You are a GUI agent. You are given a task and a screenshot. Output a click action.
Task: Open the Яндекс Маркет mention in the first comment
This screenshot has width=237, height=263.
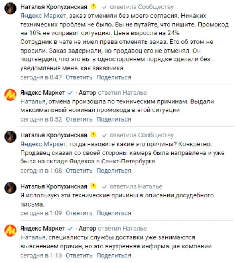[41, 16]
